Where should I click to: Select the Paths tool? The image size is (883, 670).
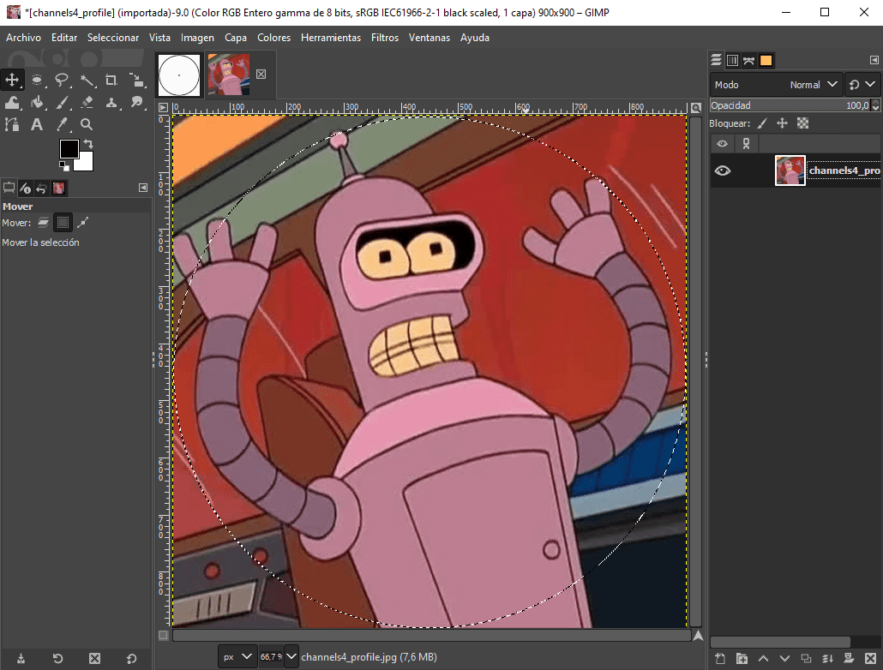click(12, 124)
